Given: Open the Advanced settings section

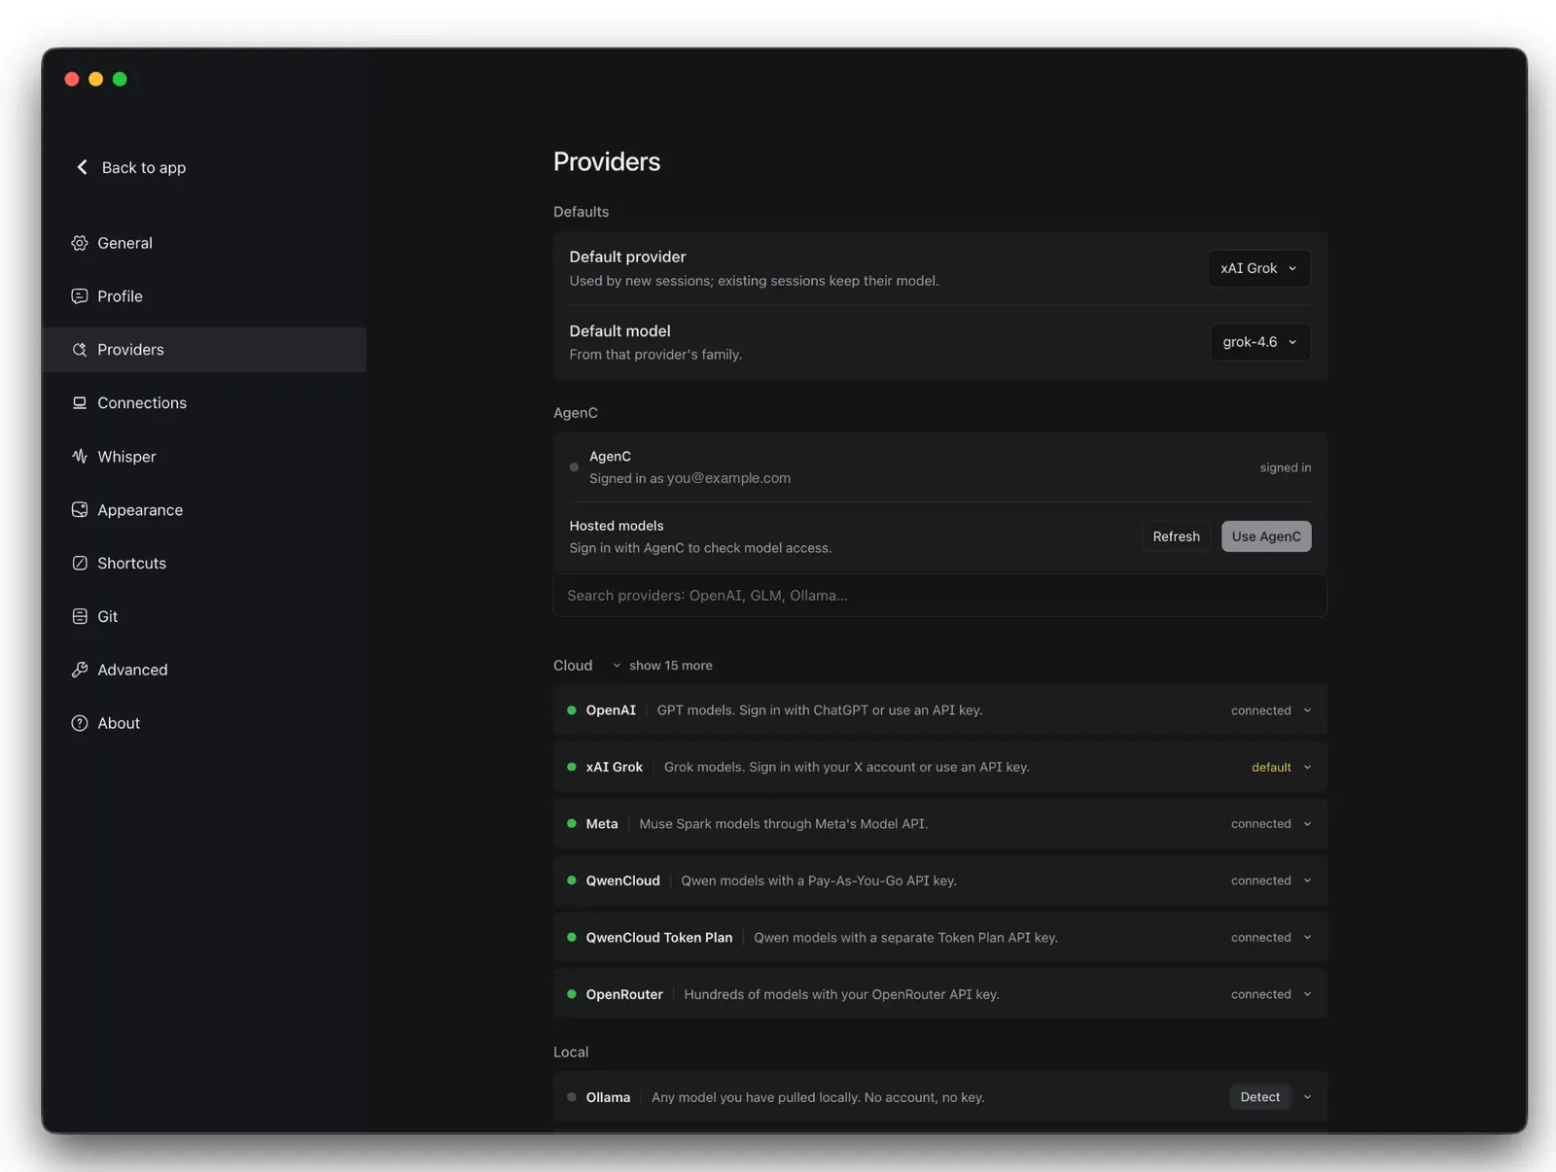Looking at the screenshot, I should coord(204,670).
